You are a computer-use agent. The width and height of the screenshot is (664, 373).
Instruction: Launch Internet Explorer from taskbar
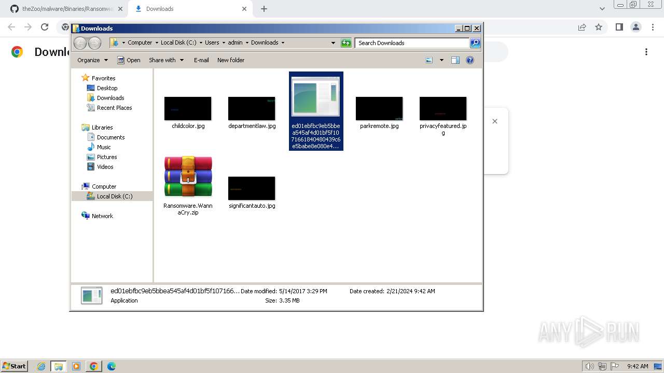(x=41, y=366)
